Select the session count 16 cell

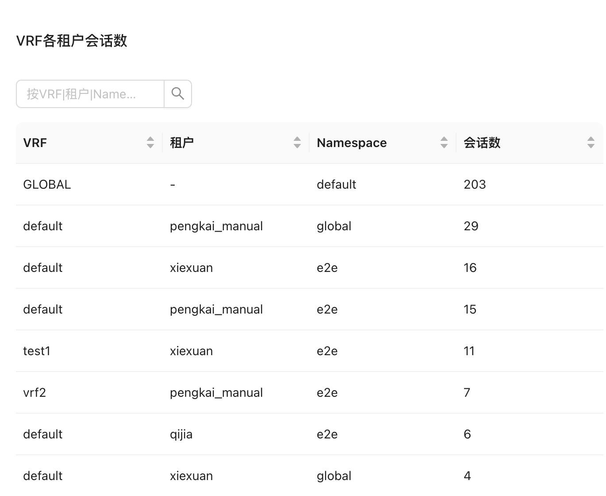pos(470,268)
